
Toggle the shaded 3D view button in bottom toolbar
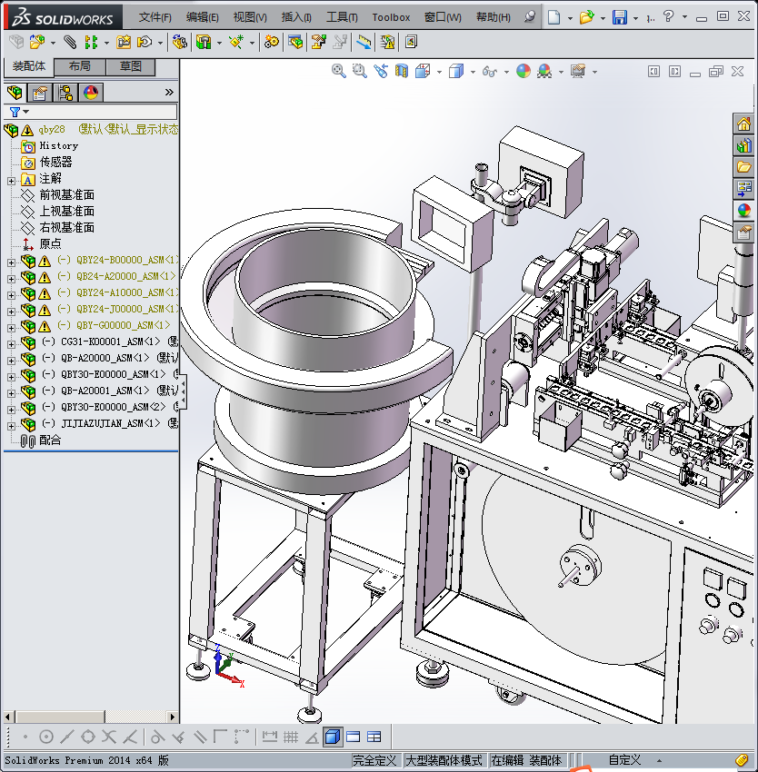tap(332, 737)
